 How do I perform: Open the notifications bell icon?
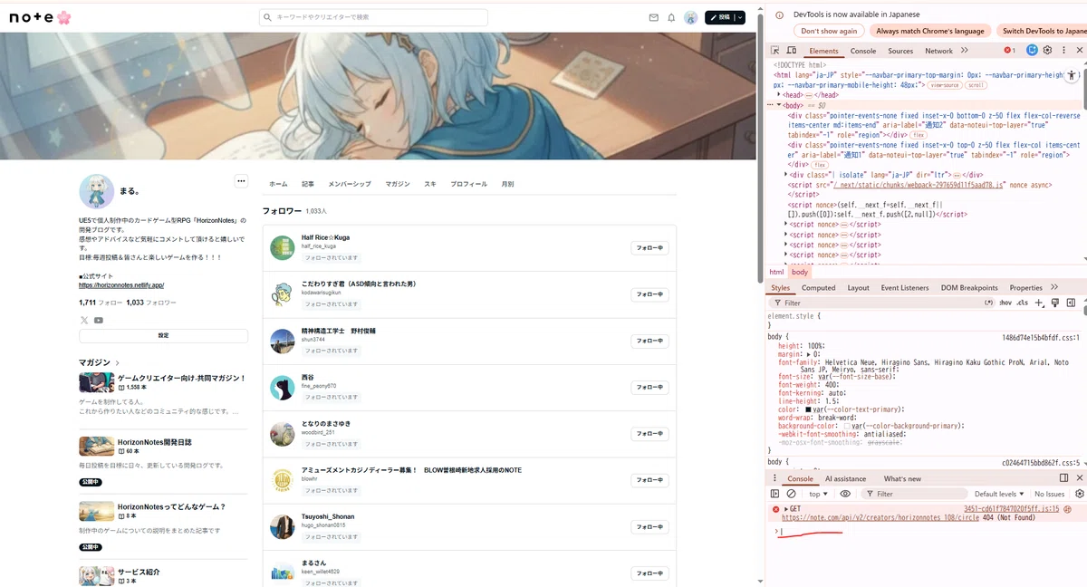tap(671, 17)
